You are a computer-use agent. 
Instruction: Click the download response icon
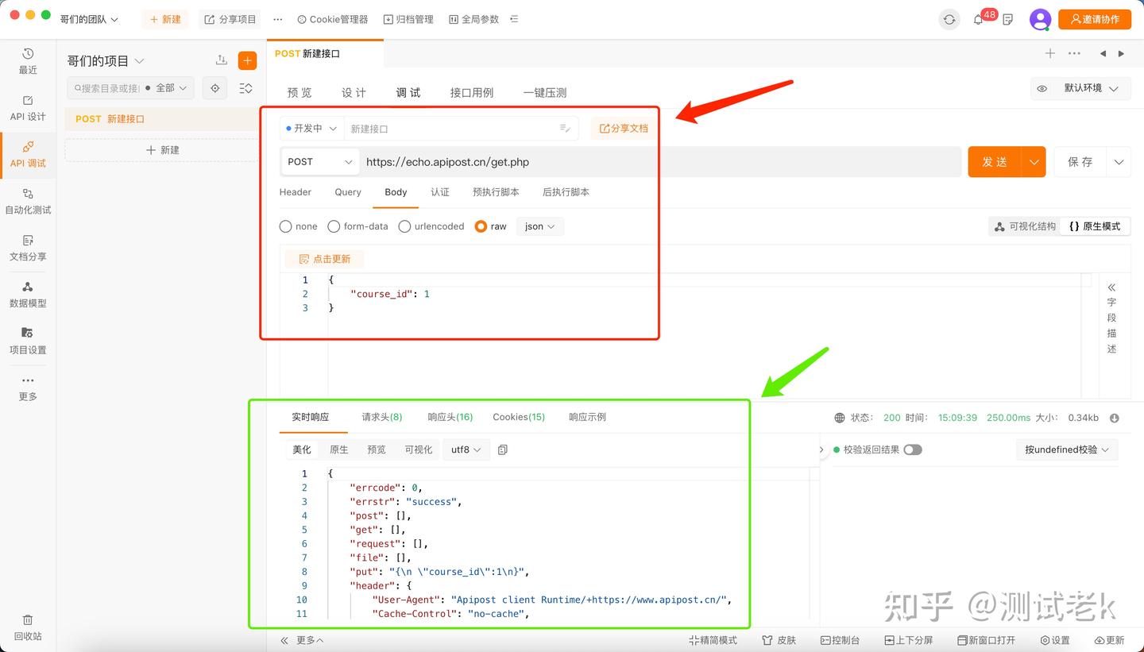click(x=1115, y=418)
